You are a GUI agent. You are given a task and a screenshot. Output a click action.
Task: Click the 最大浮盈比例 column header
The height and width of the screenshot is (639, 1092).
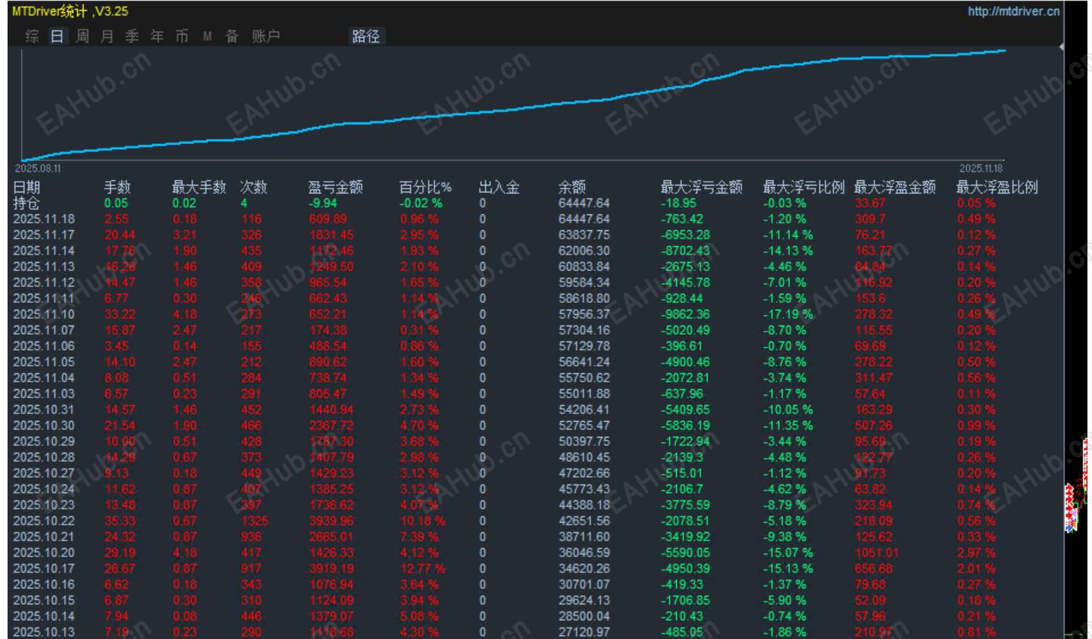coord(997,187)
